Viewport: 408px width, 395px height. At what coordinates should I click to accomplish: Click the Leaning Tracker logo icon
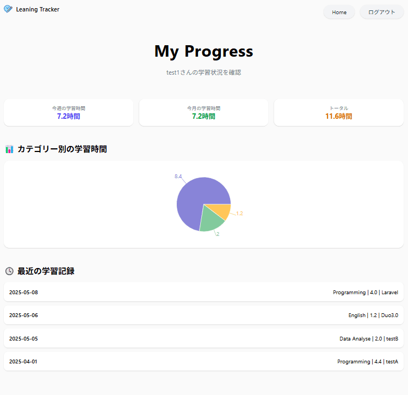click(x=8, y=9)
